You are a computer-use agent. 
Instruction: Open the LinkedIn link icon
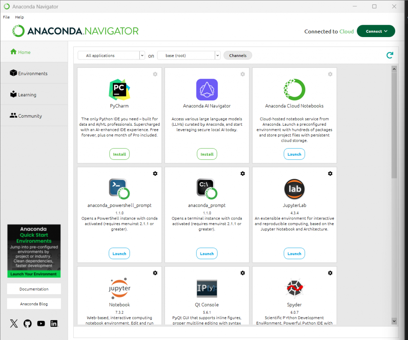(54, 323)
